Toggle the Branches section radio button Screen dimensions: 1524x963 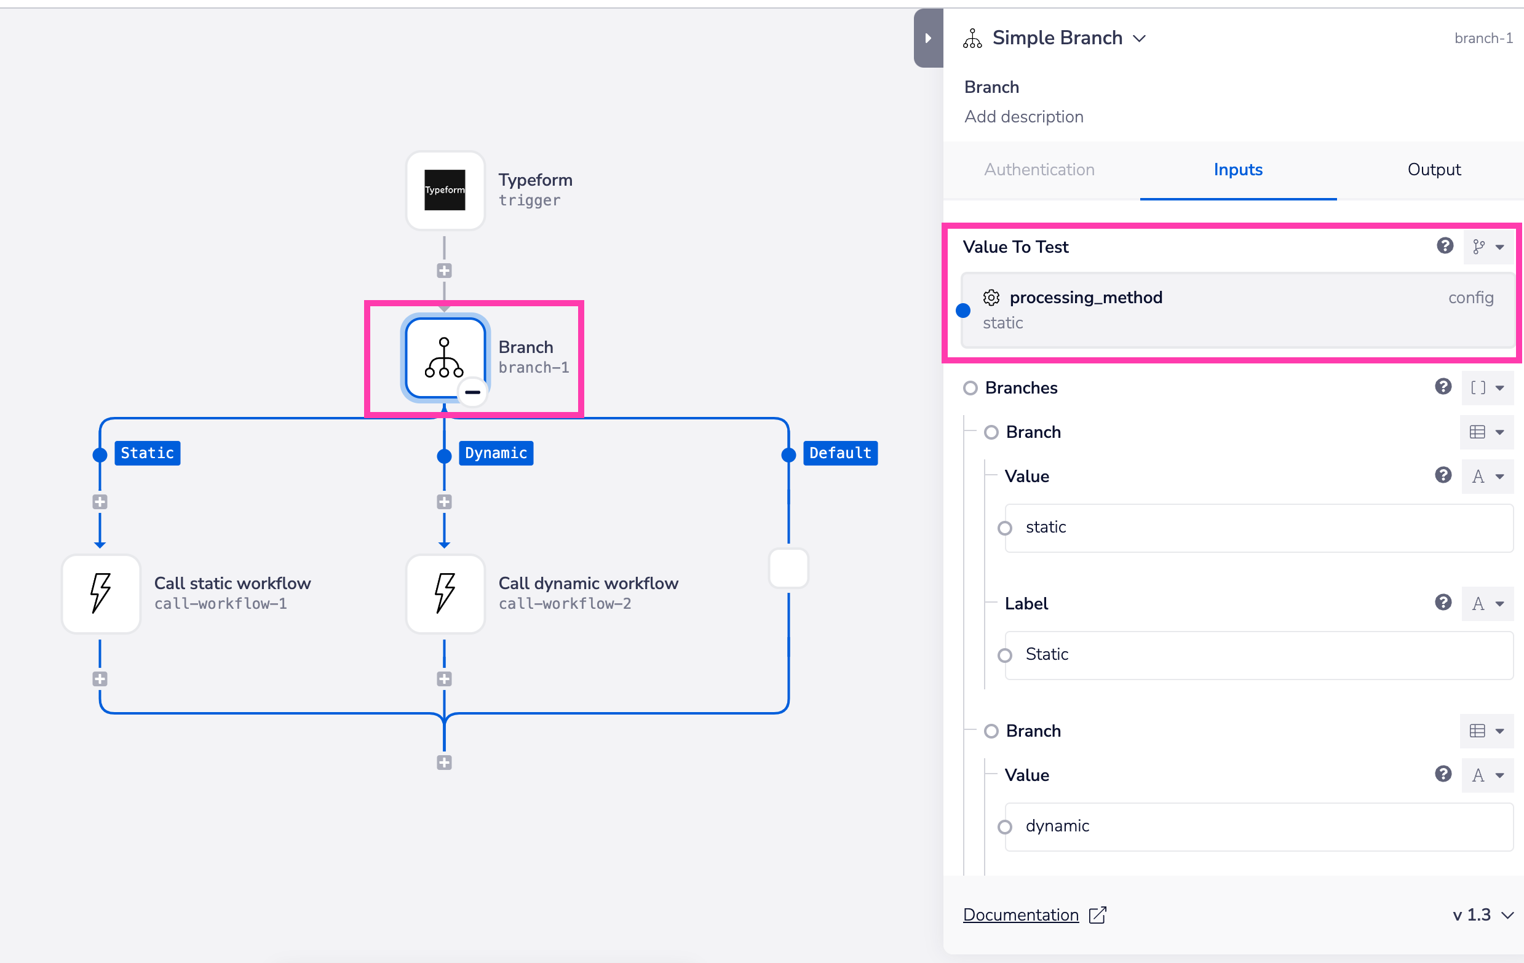[968, 387]
